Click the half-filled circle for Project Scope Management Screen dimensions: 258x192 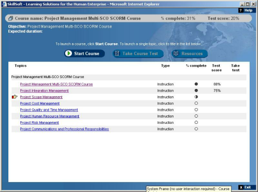pos(196,97)
